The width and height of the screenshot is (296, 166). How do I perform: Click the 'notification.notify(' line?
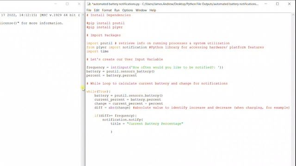[x=123, y=120]
